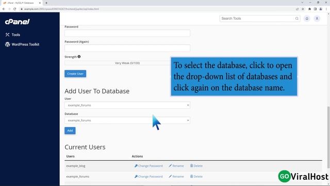Click the share page icon in address bar
Viewport: 330px width, 186px height.
pyautogui.click(x=298, y=9)
